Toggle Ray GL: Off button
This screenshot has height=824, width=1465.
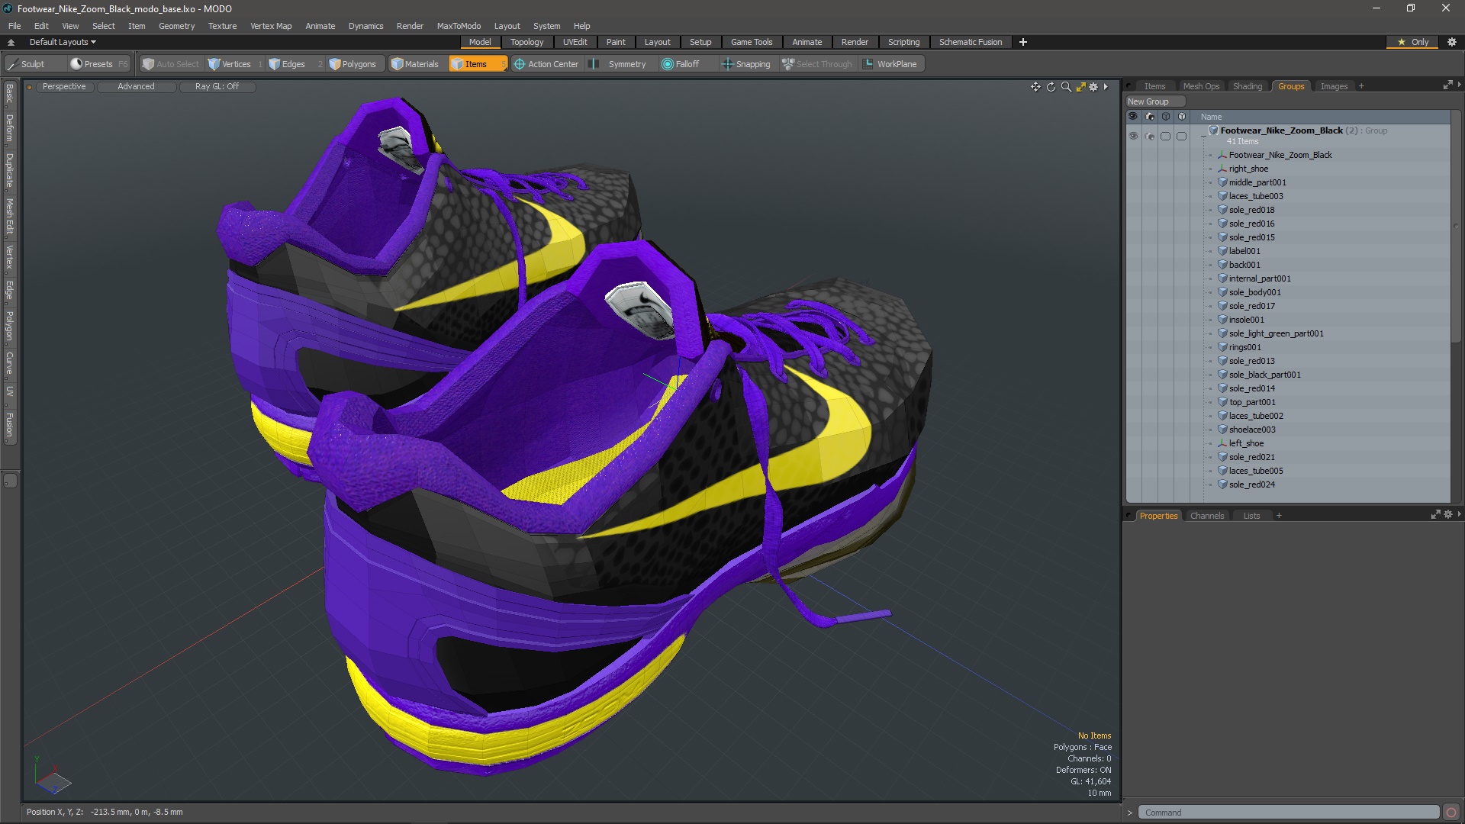coord(217,87)
